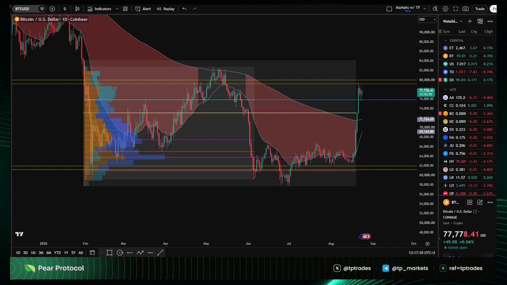Edit symbol note pencil icon

(x=480, y=202)
